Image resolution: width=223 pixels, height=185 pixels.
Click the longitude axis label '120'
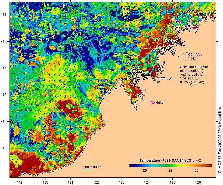45,182
